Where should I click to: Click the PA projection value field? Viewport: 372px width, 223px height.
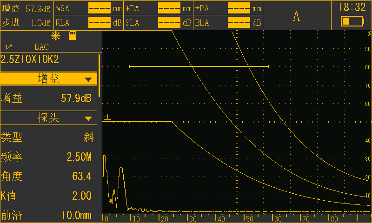pyautogui.click(x=239, y=8)
